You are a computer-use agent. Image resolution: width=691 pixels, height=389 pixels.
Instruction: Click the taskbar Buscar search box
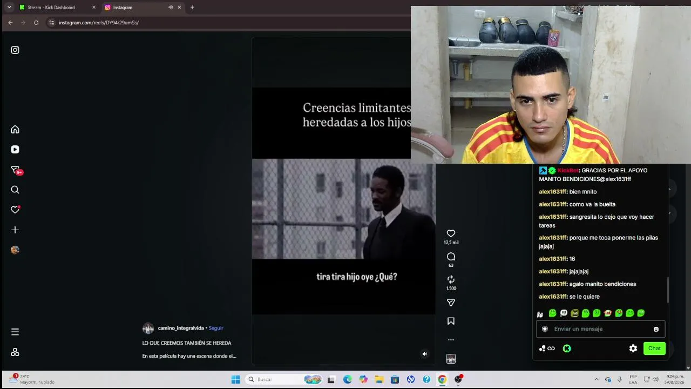(x=283, y=379)
